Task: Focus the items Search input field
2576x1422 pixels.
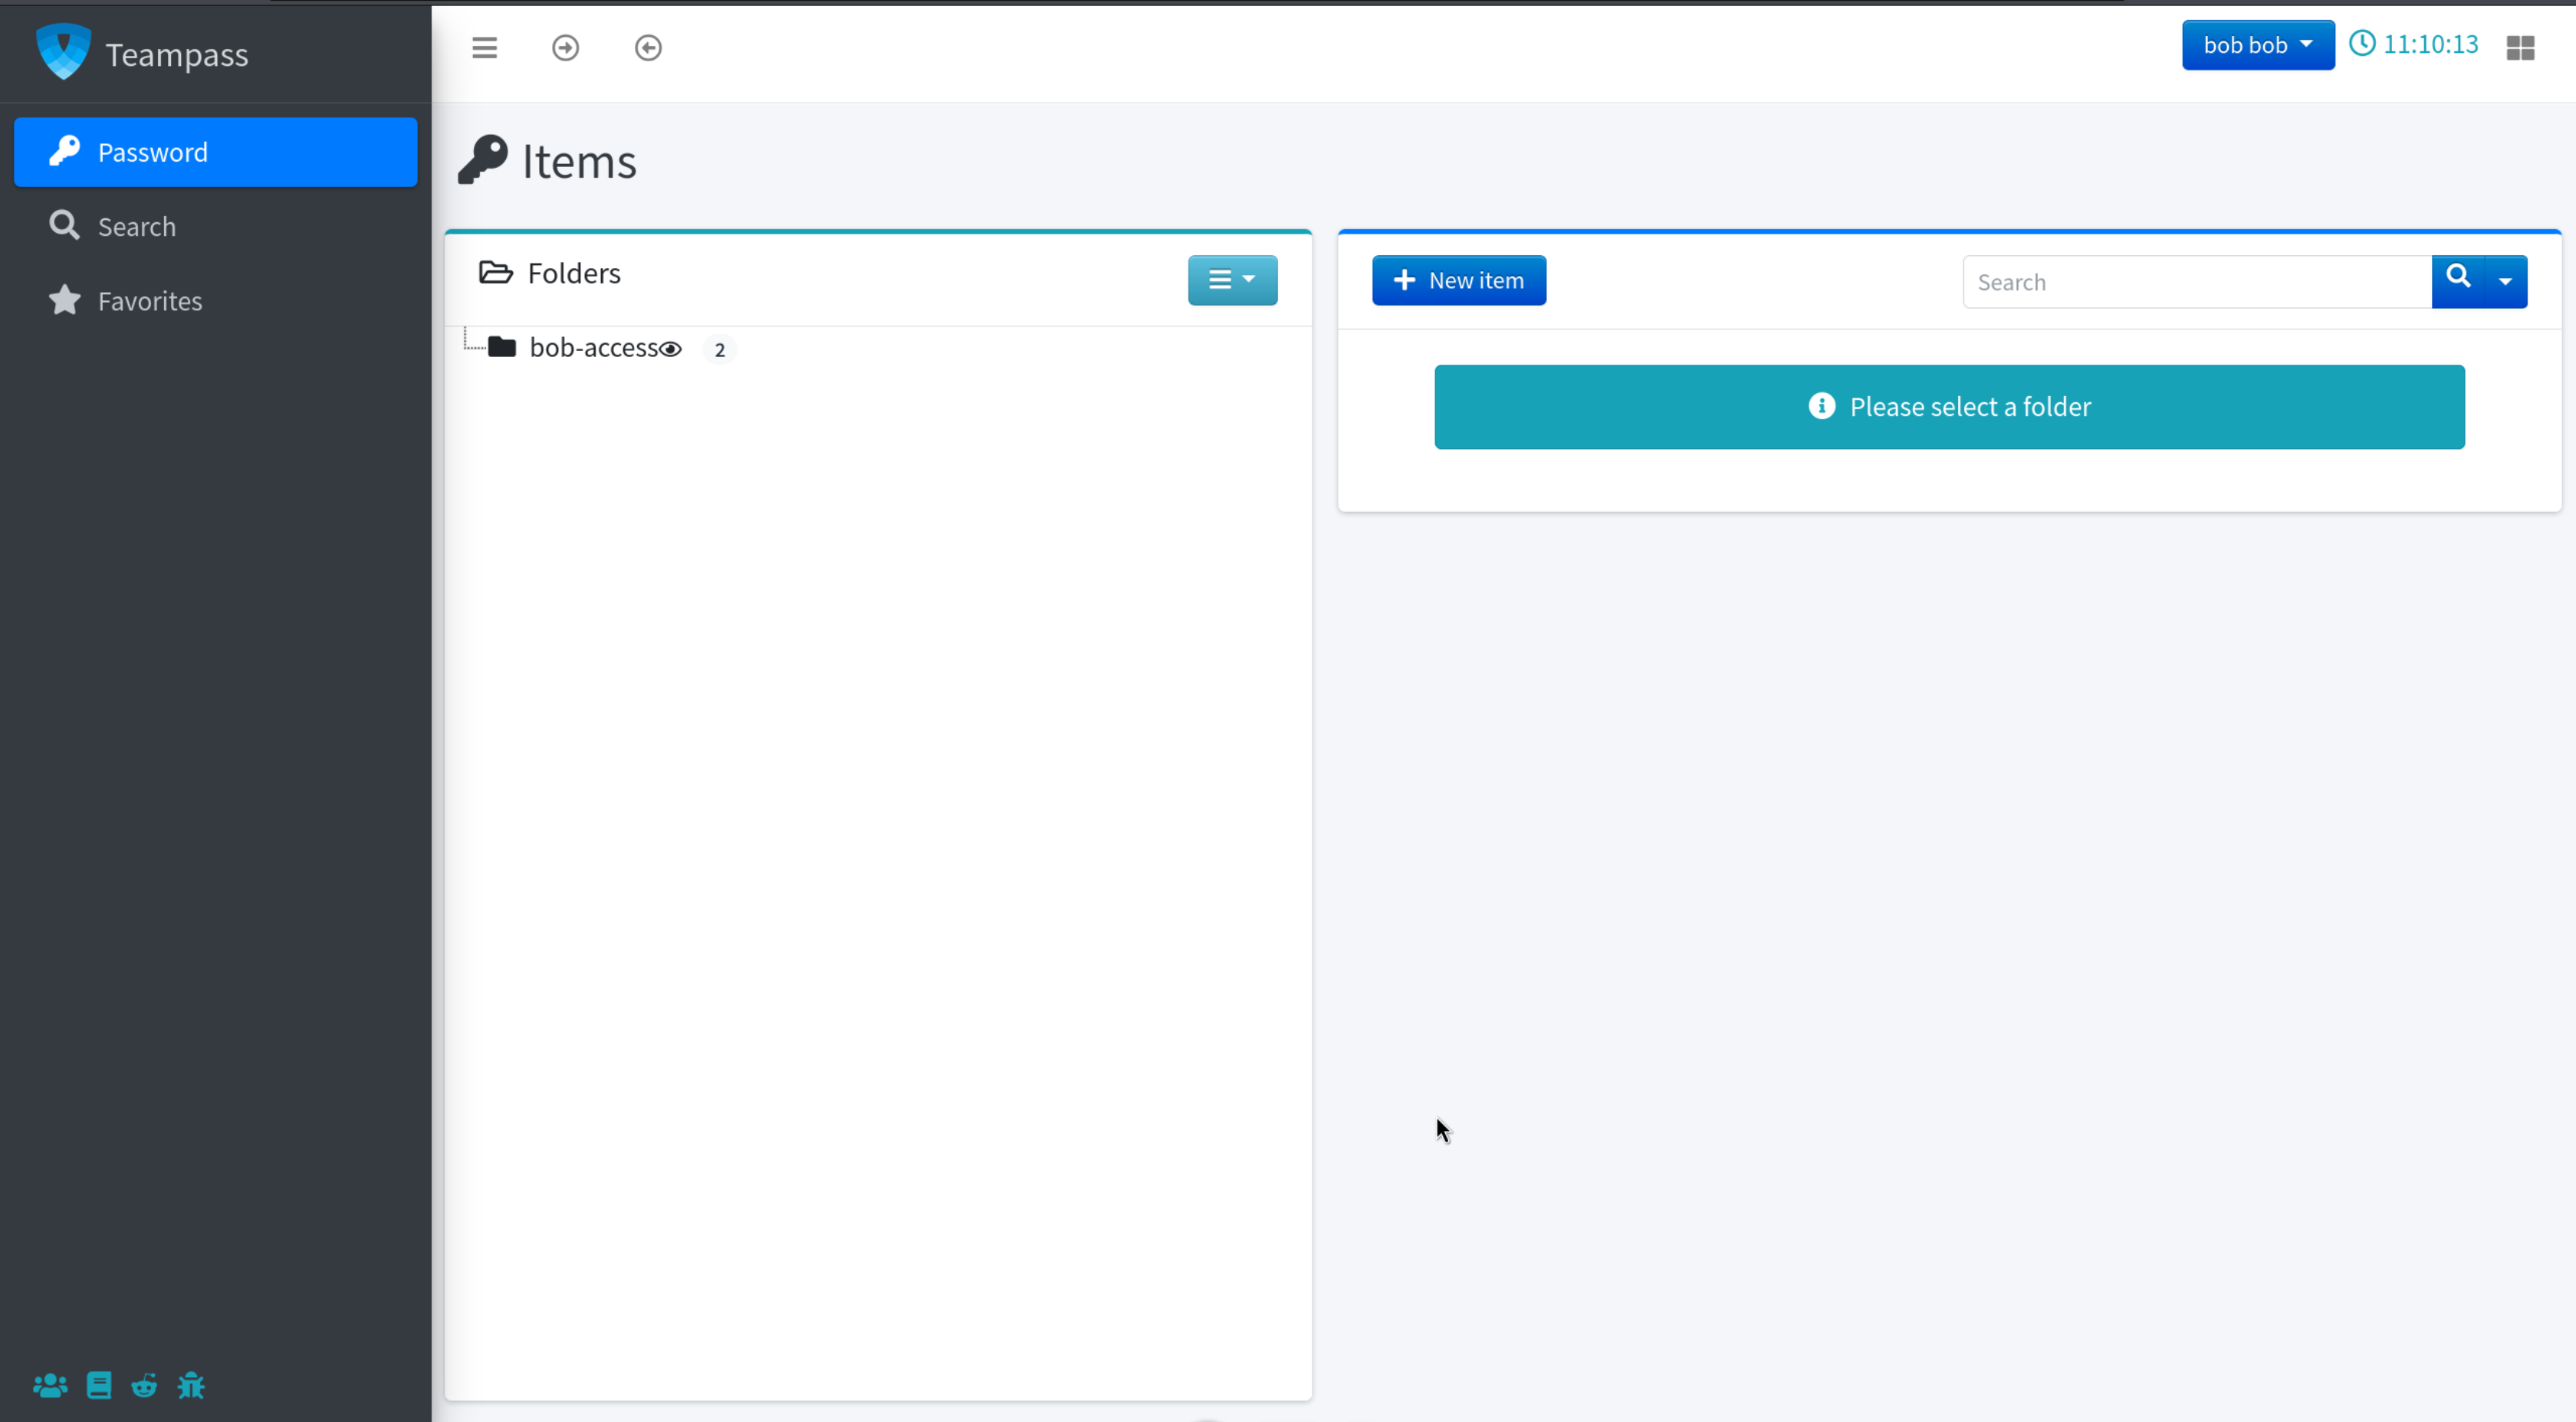Action: (x=2196, y=282)
